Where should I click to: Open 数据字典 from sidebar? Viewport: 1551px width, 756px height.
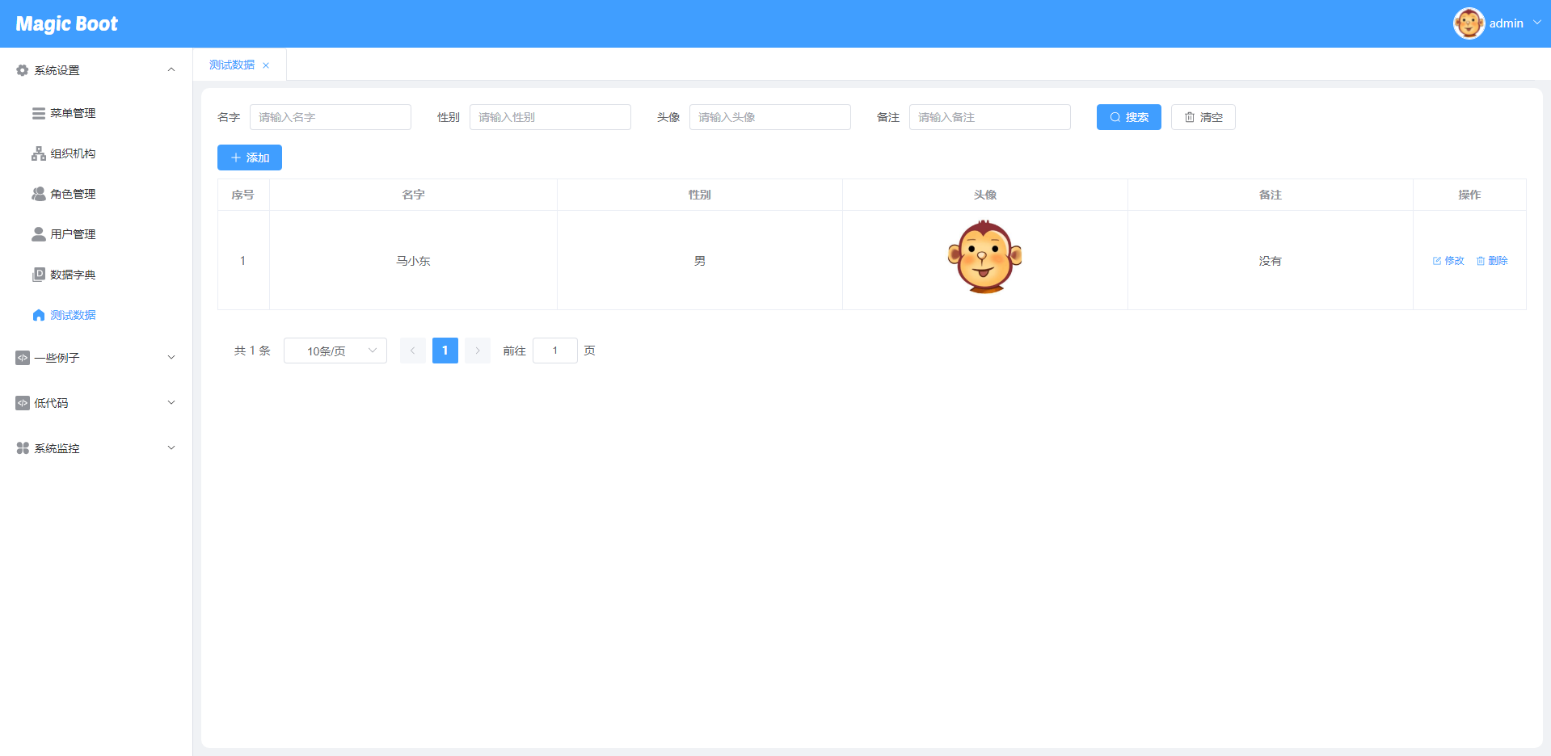[73, 275]
